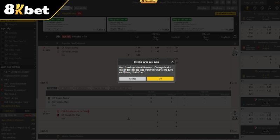The height and width of the screenshot is (140, 280).
Task: Click the "Không" button in dialog
Action: point(132,79)
